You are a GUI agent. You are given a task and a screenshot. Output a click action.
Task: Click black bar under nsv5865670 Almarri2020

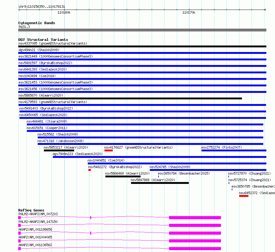pos(130,98)
